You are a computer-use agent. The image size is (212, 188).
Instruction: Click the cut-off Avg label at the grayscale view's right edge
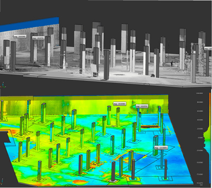[208, 48]
